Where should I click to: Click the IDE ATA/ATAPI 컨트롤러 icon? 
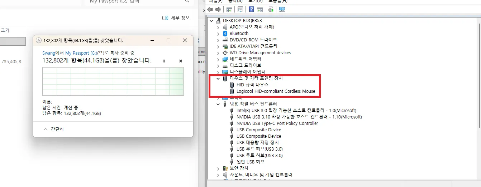coord(225,46)
